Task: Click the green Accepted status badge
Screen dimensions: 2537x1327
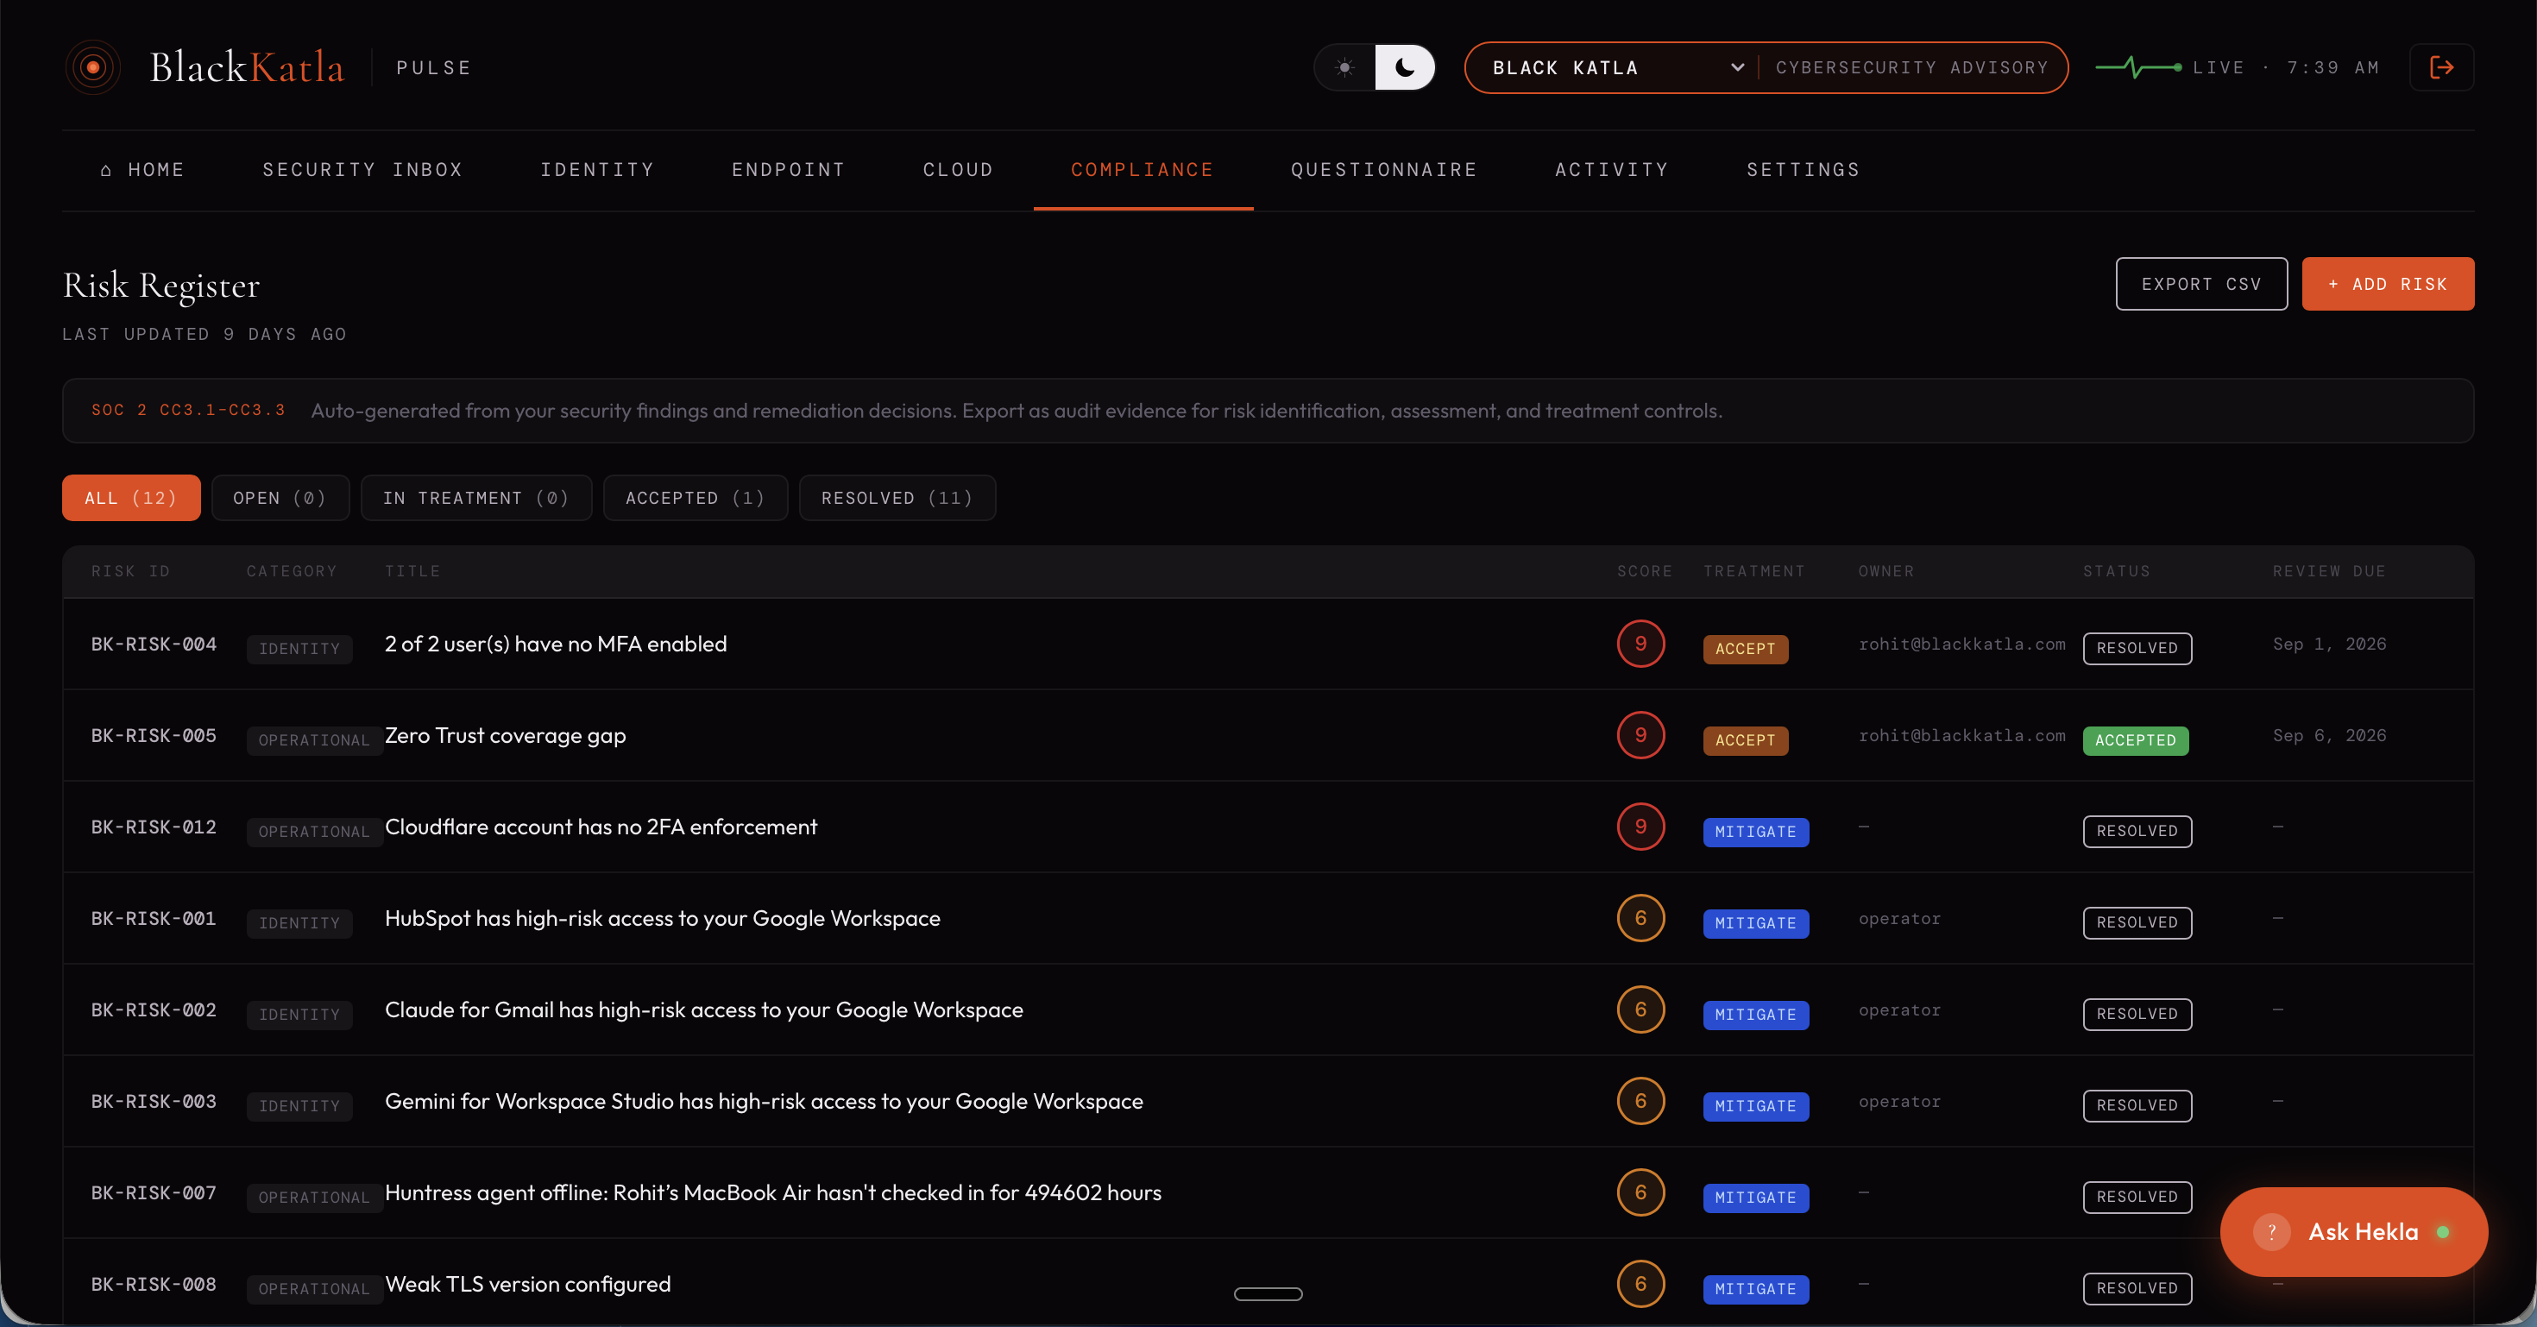Action: coord(2135,740)
